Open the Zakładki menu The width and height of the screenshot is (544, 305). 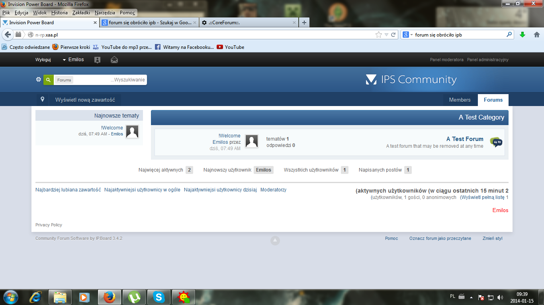pos(81,13)
